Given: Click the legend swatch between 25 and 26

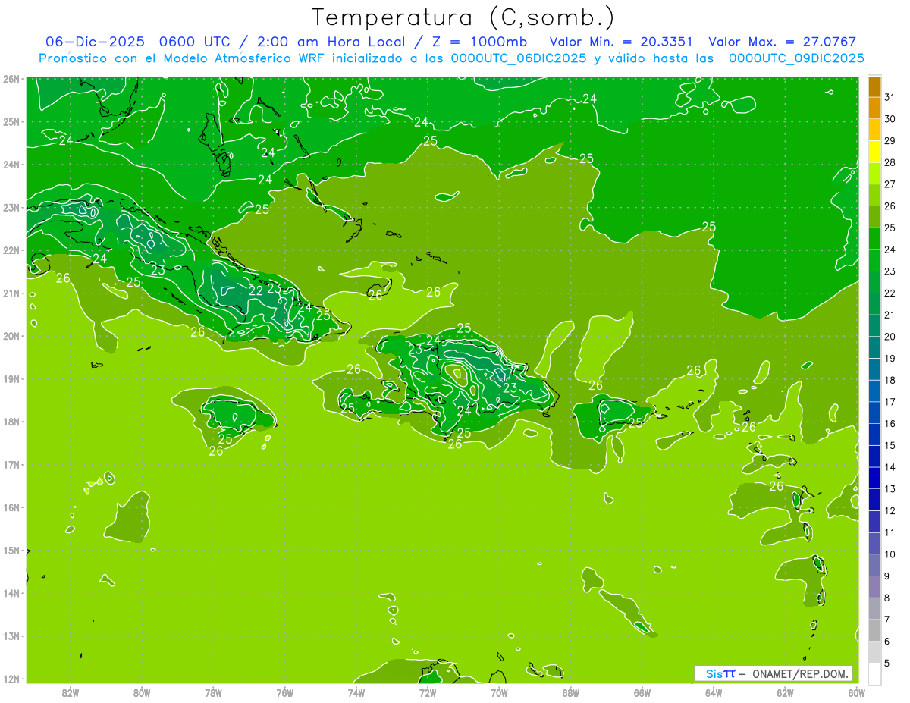Looking at the screenshot, I should tap(874, 217).
